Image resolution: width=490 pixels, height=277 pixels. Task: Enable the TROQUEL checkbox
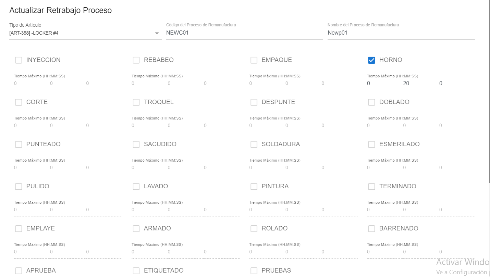pyautogui.click(x=136, y=102)
